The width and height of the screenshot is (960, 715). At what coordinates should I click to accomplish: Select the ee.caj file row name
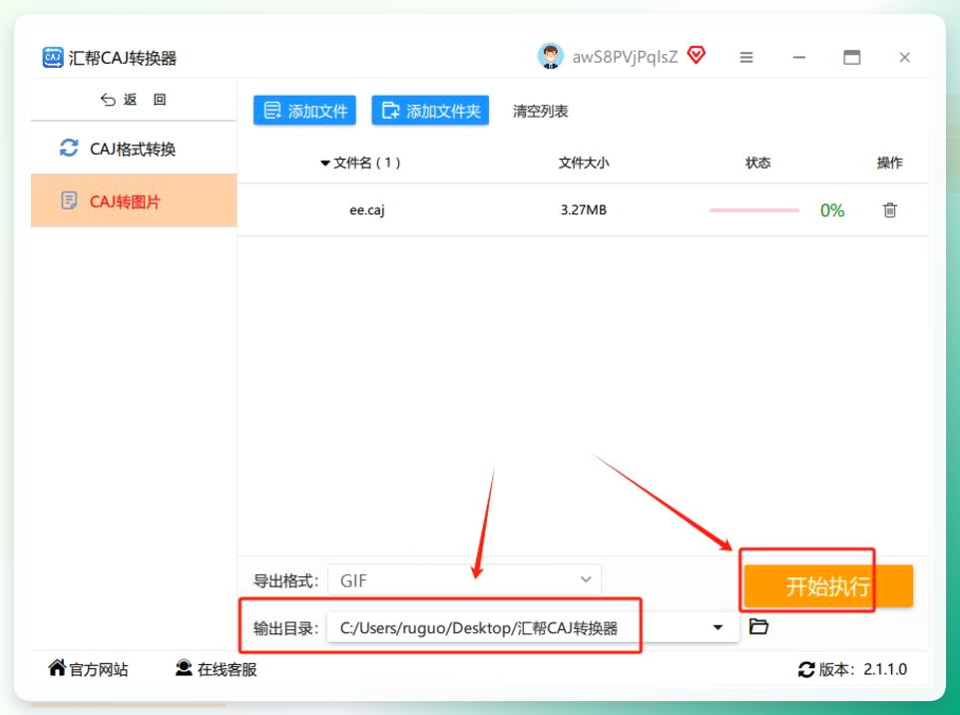point(366,210)
